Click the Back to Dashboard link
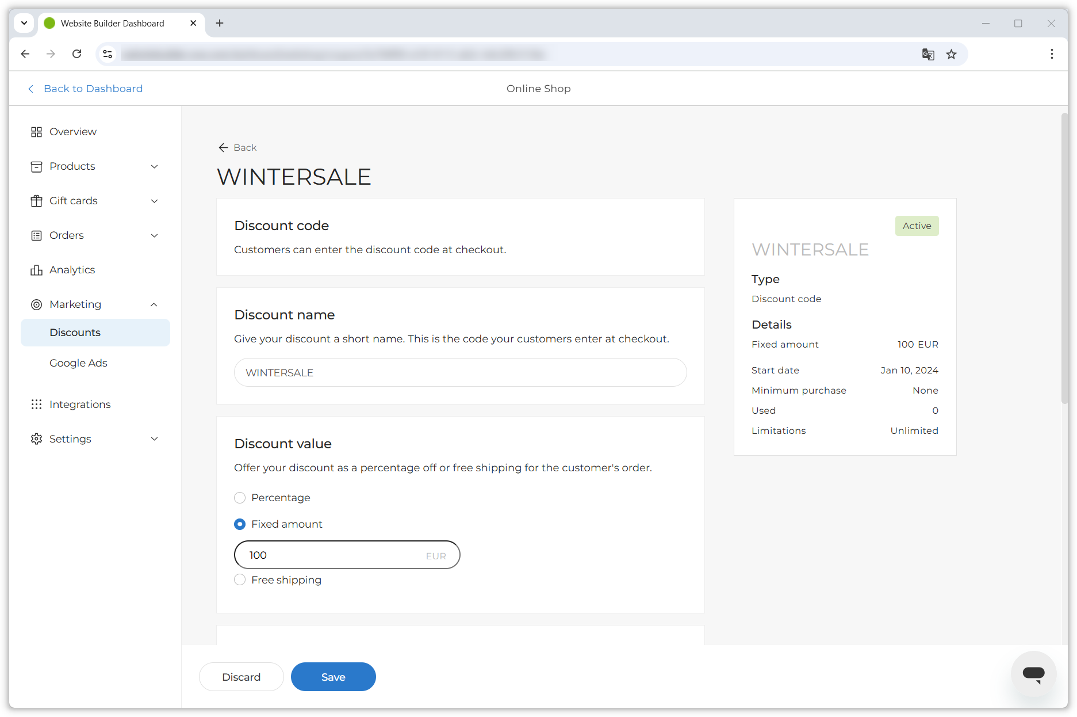This screenshot has width=1077, height=717. (93, 89)
